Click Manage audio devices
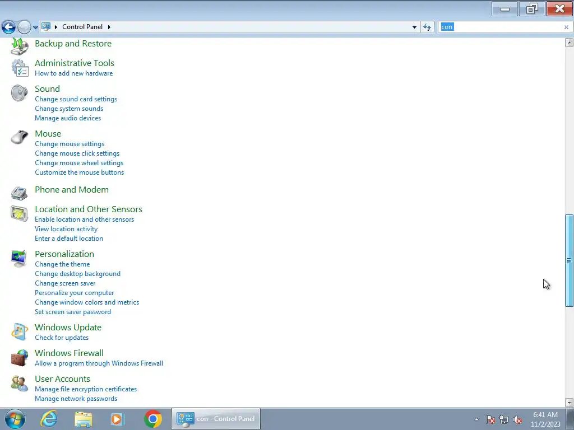This screenshot has width=574, height=430. click(x=68, y=118)
